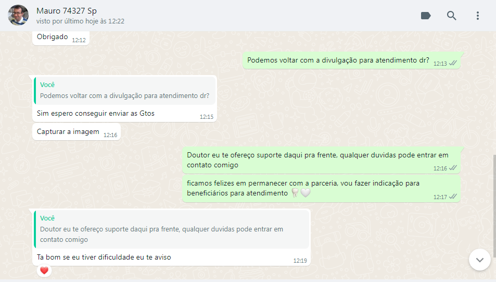
Task: Click the double check marks at 12:16
Action: [x=453, y=168]
